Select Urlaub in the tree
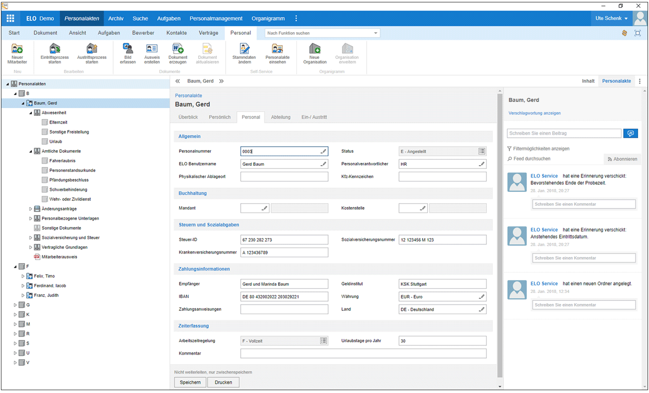 pos(56,141)
